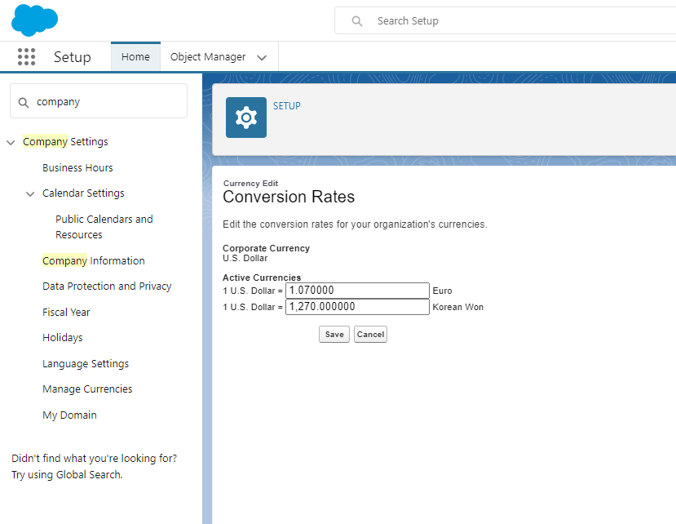This screenshot has width=676, height=524.
Task: Collapse the Company Settings section chevron
Action: tap(11, 142)
